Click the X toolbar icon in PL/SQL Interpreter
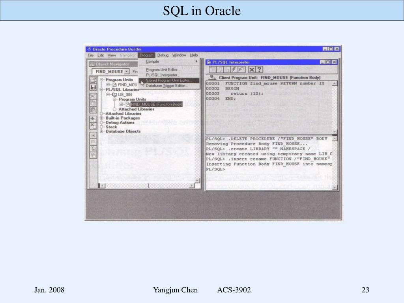404x303 pixels. (252, 69)
